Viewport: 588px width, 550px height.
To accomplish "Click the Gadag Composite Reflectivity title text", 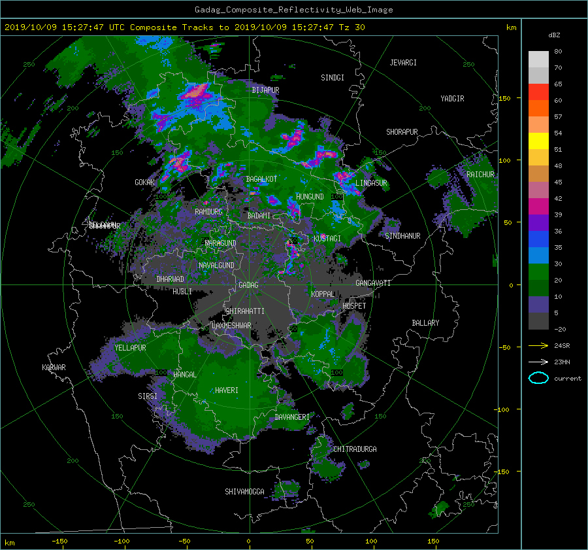I will coord(293,10).
